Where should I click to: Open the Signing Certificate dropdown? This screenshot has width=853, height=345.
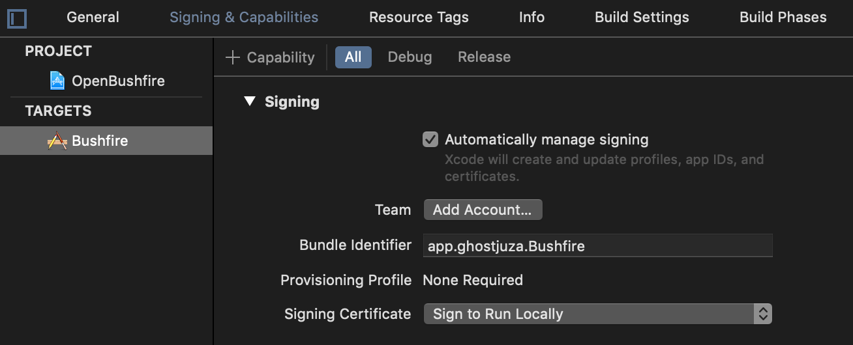click(598, 314)
